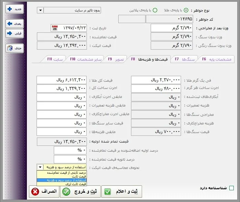Click the درصد اولیه اضافه‌شونده percentage field
The image size is (240, 202).
[70, 150]
